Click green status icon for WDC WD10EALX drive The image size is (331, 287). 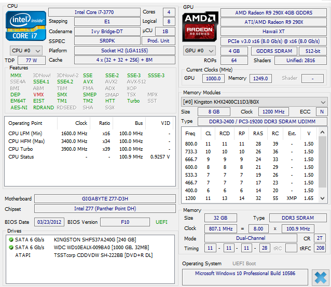pyautogui.click(x=11, y=248)
